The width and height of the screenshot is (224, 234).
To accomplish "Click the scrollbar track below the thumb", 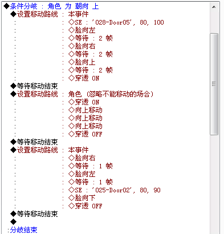I will [214, 184].
